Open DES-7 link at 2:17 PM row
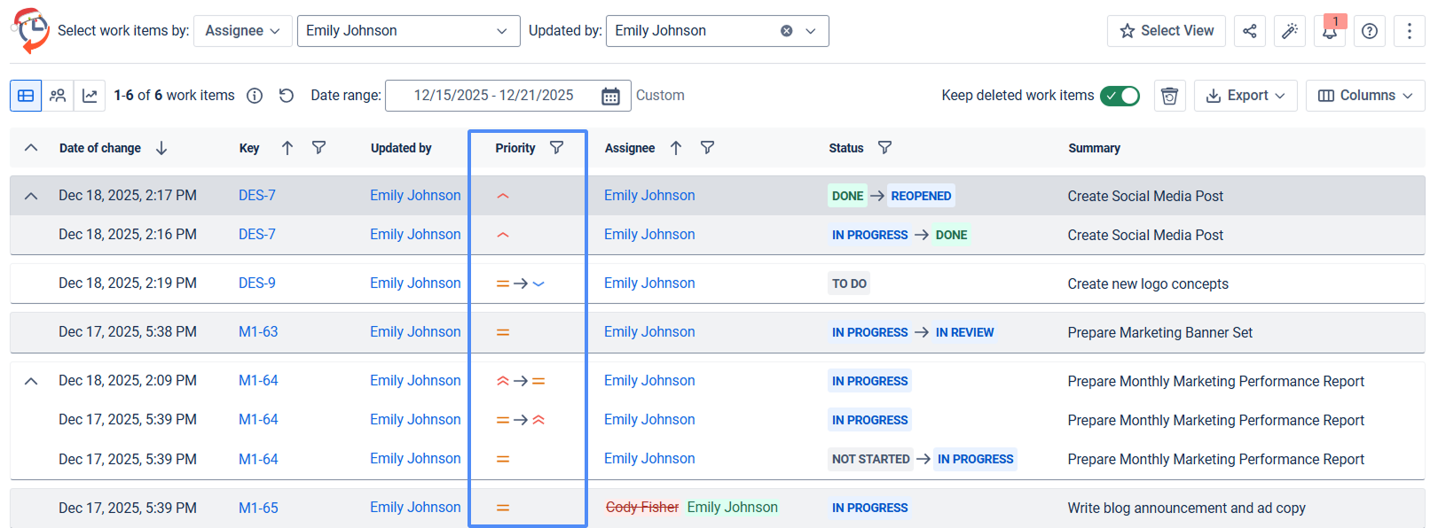This screenshot has height=528, width=1438. [x=257, y=196]
